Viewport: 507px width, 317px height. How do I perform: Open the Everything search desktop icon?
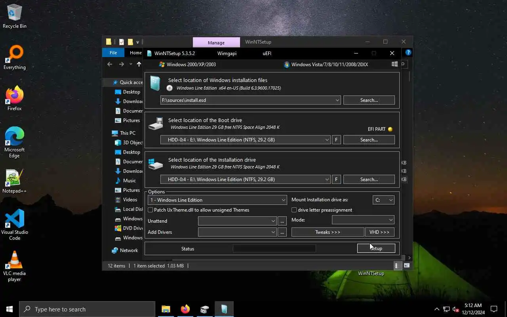click(x=15, y=58)
